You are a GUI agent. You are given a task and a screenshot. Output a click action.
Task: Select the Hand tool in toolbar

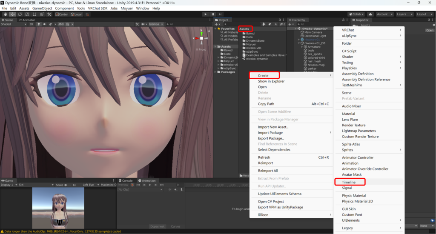pos(5,14)
